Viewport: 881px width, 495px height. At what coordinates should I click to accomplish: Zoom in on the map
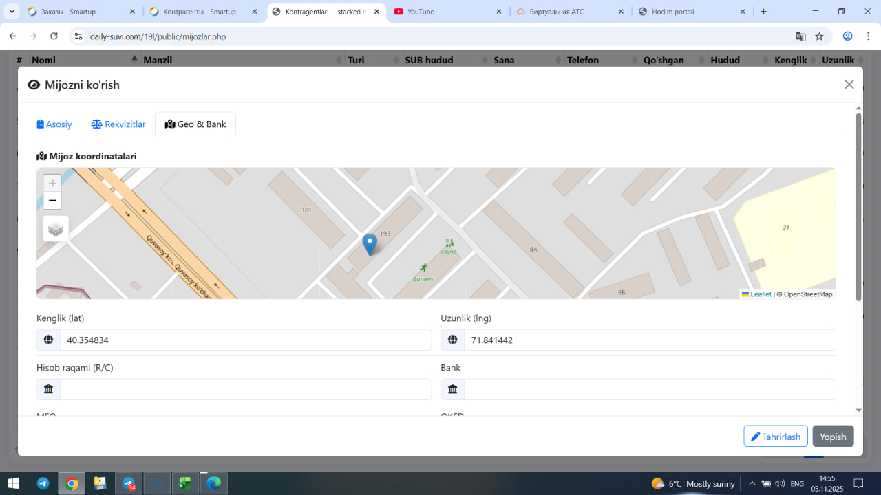(52, 184)
